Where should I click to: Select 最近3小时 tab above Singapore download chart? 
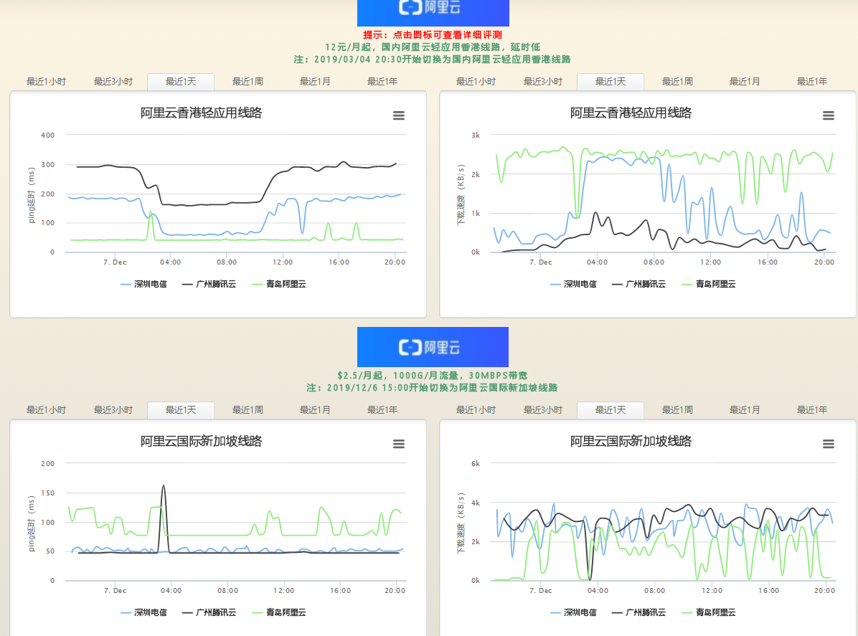[x=543, y=410]
